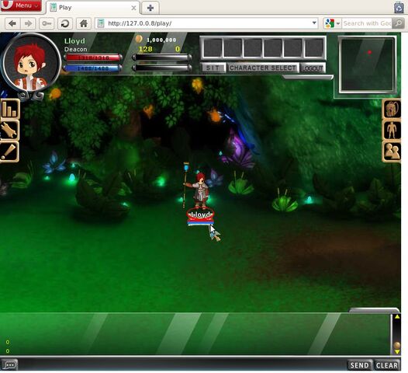Click the SEND chat button
This screenshot has width=408, height=373.
pyautogui.click(x=359, y=365)
